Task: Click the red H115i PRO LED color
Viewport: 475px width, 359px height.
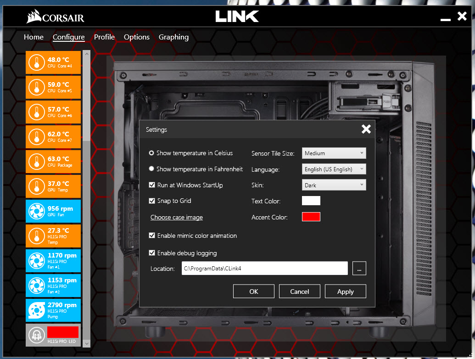Action: (x=63, y=332)
